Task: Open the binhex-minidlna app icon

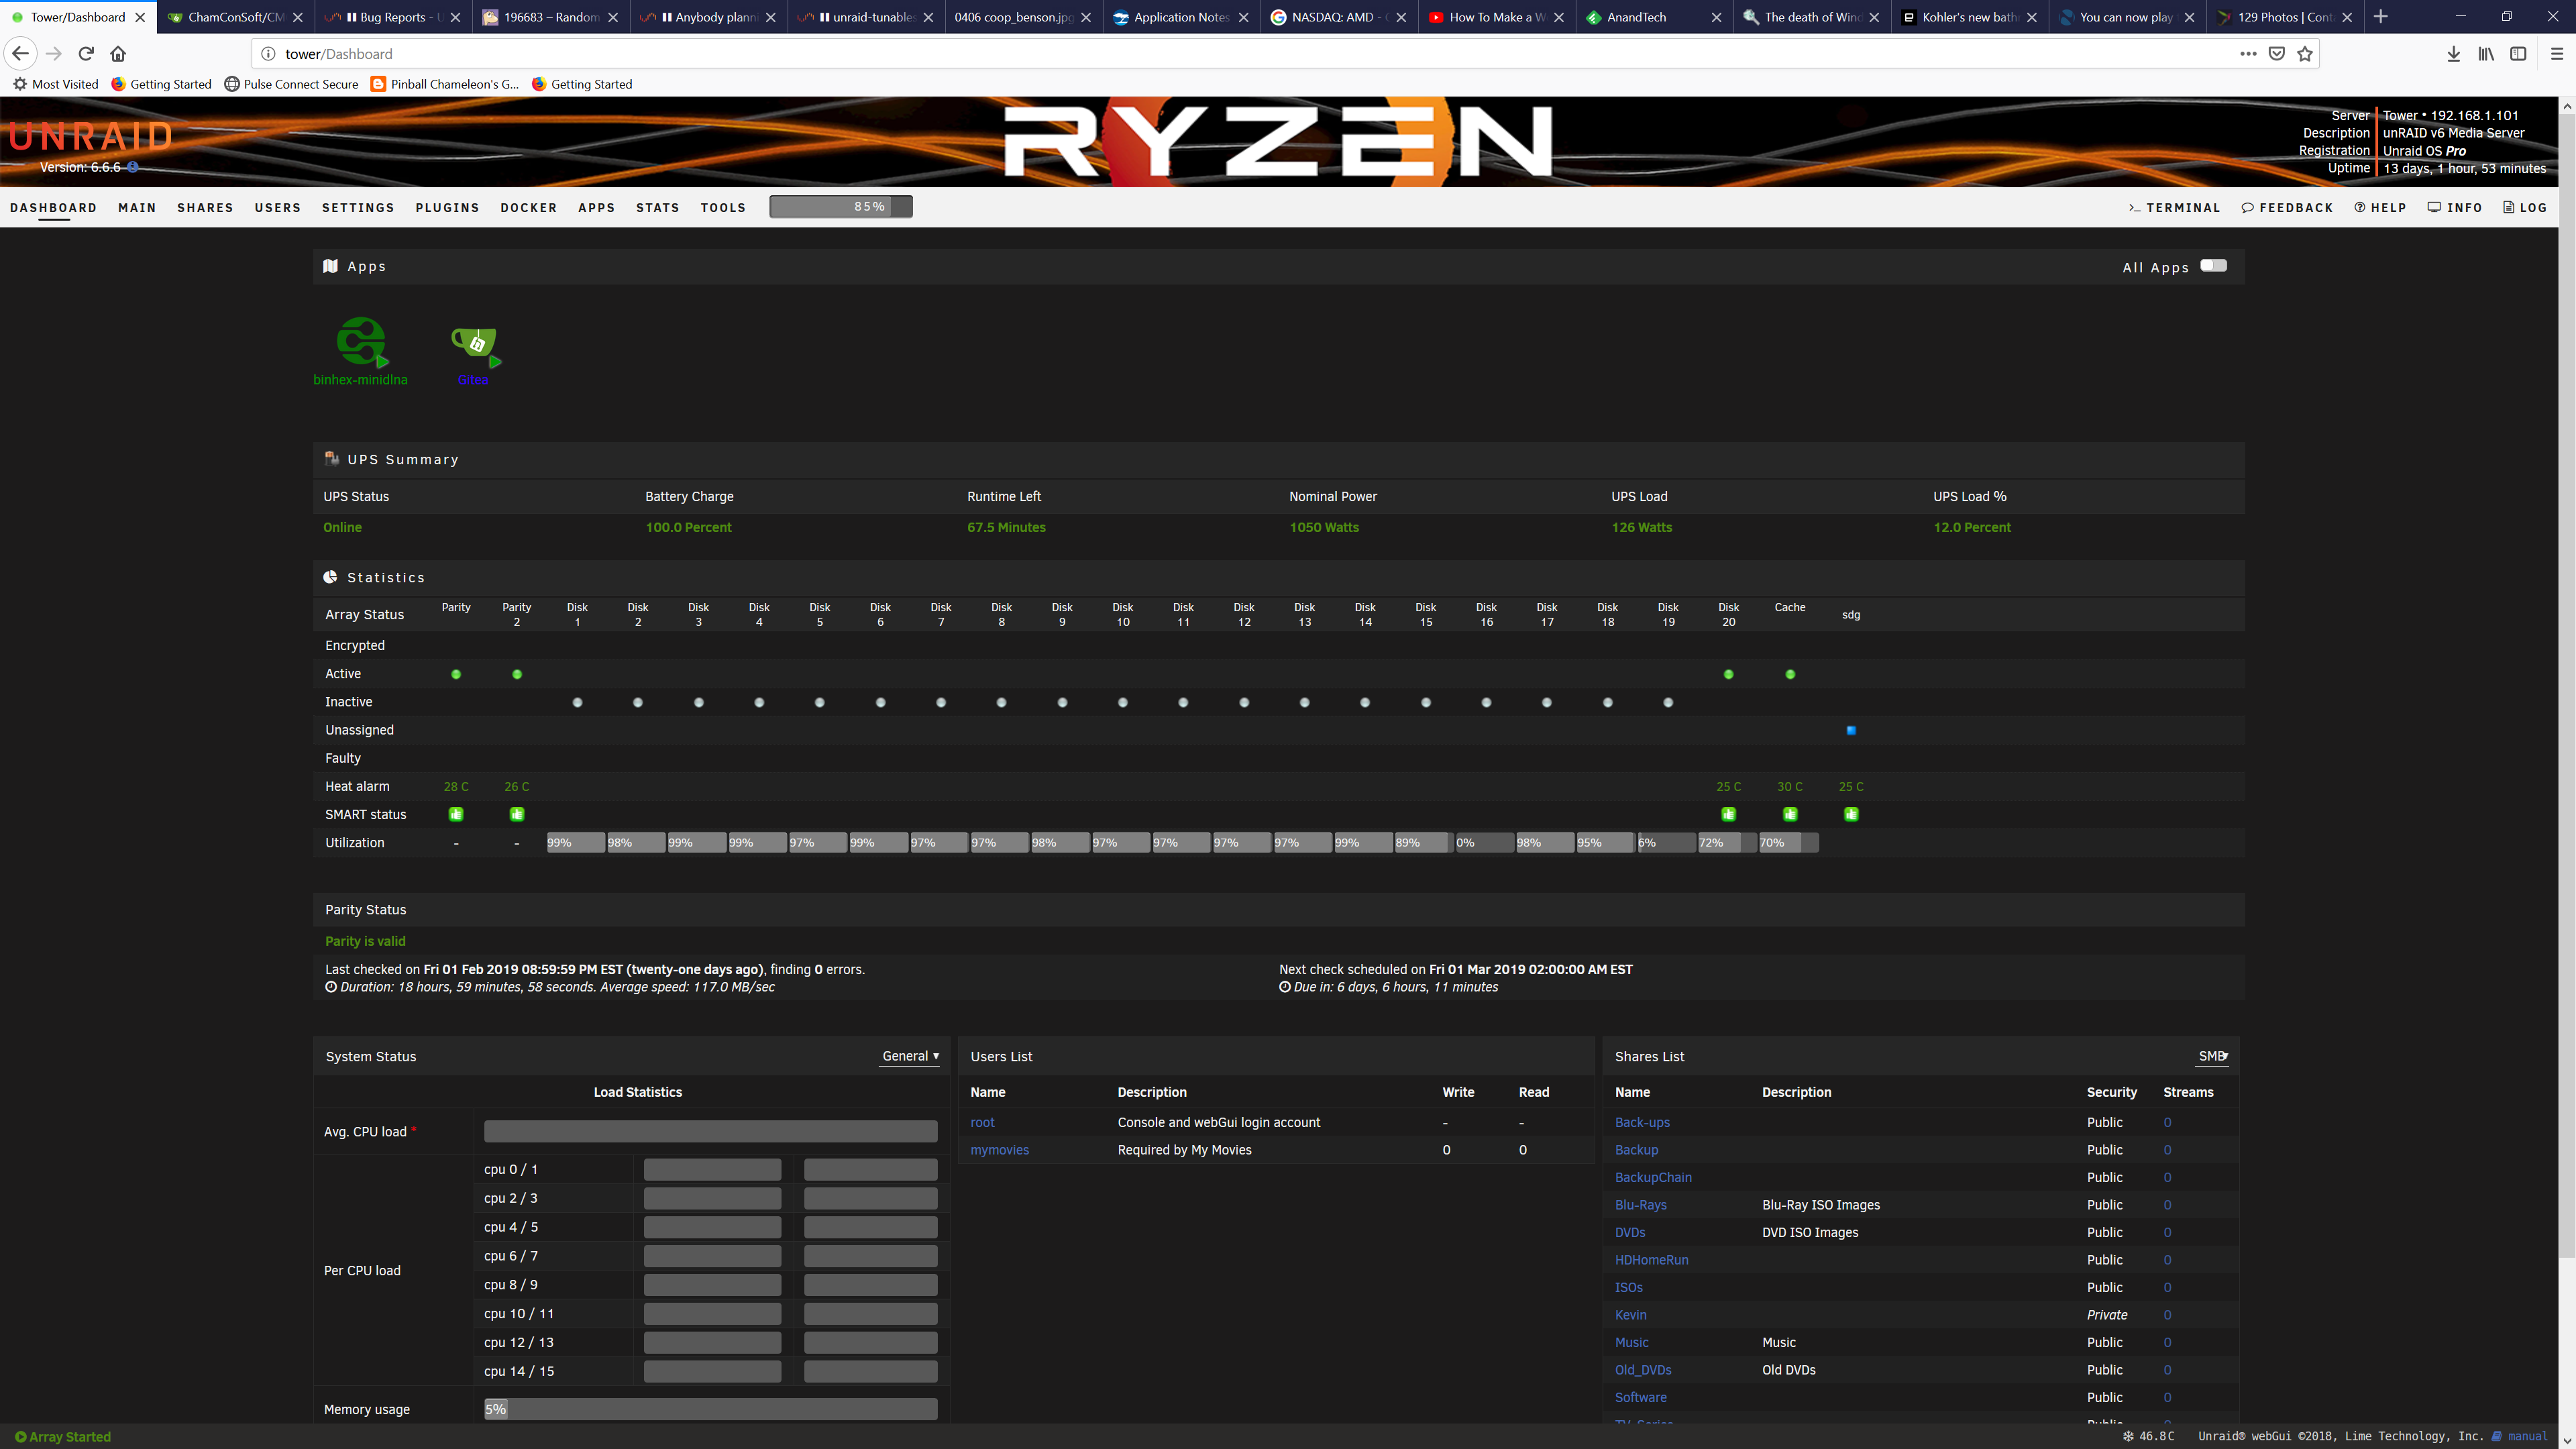Action: click(x=360, y=343)
